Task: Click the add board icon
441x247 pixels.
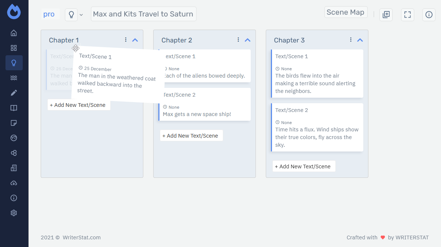Action: [x=386, y=15]
